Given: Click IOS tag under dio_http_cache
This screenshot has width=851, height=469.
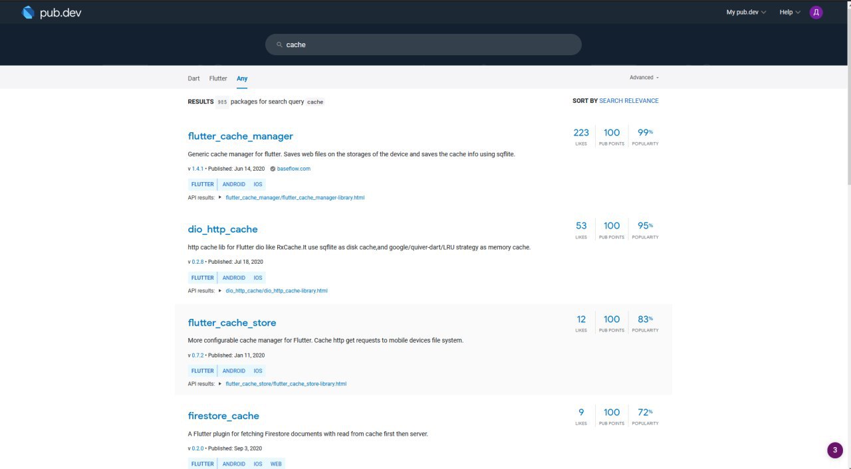Looking at the screenshot, I should pos(258,278).
